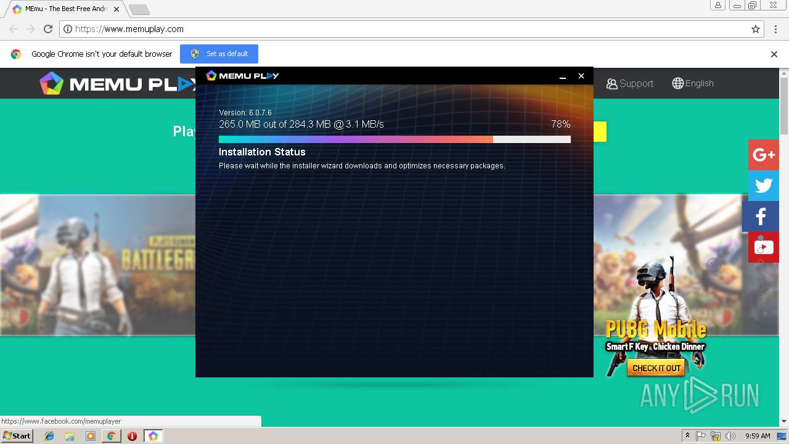Click the PUBG Battlegrounds carousel image on the left
This screenshot has width=789, height=444.
[x=97, y=265]
